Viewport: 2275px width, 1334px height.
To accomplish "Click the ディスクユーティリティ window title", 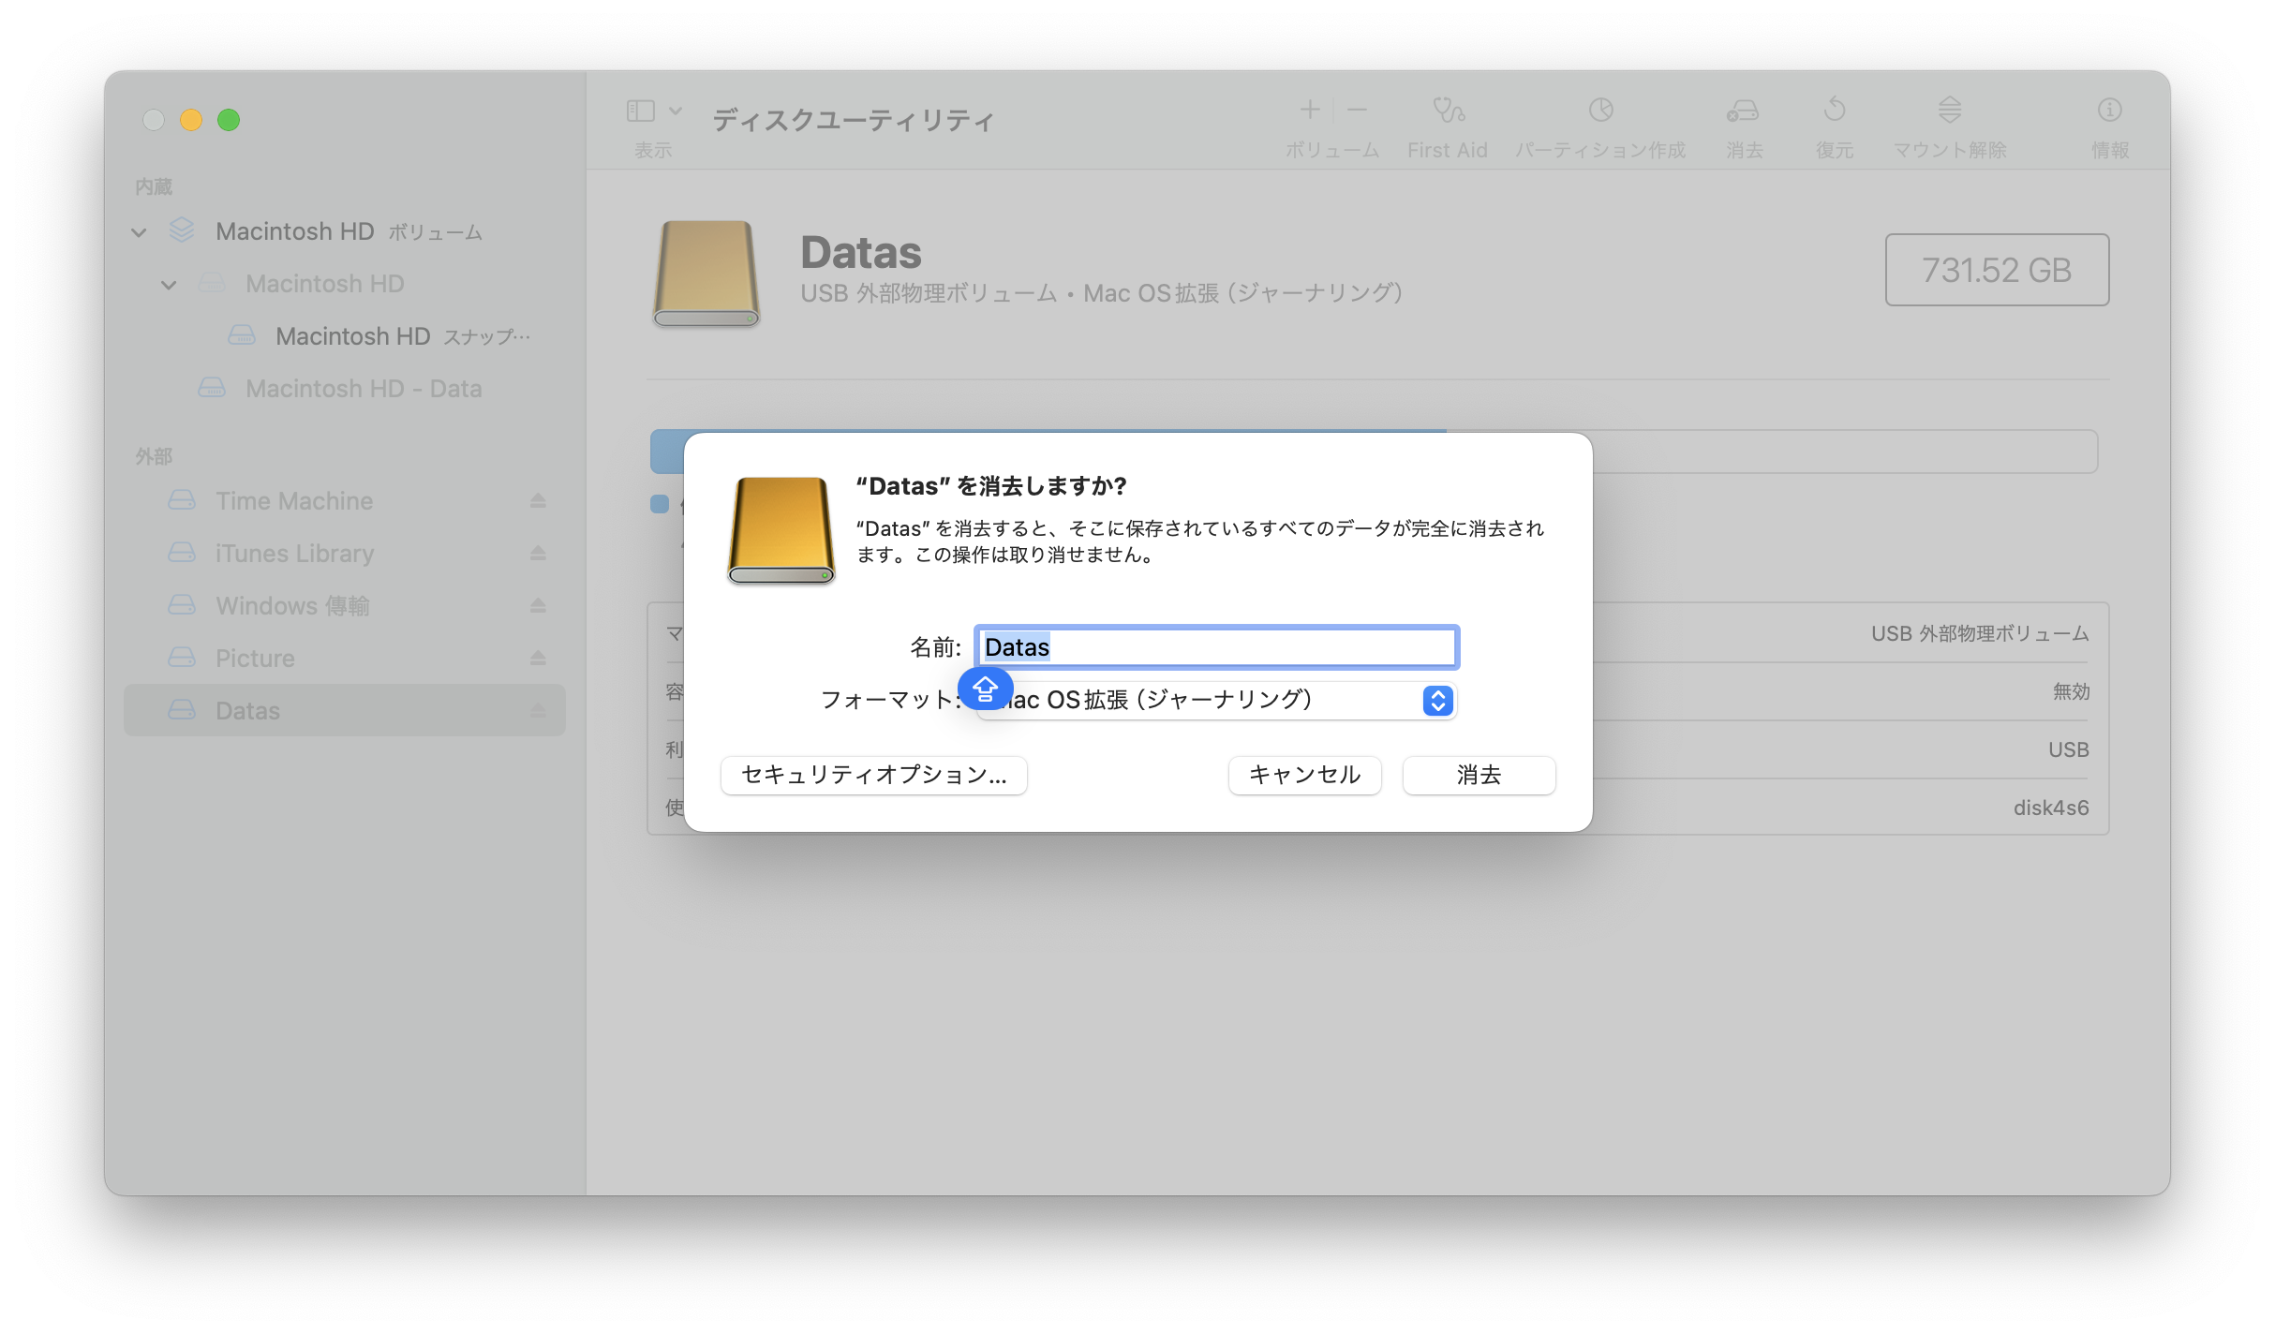I will coord(853,120).
